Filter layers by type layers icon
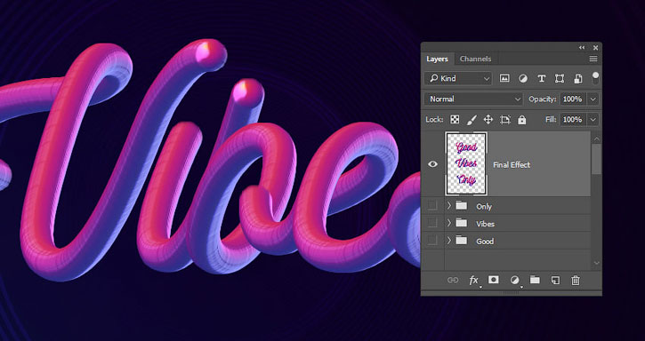Screen dimensions: 645x341 click(541, 78)
